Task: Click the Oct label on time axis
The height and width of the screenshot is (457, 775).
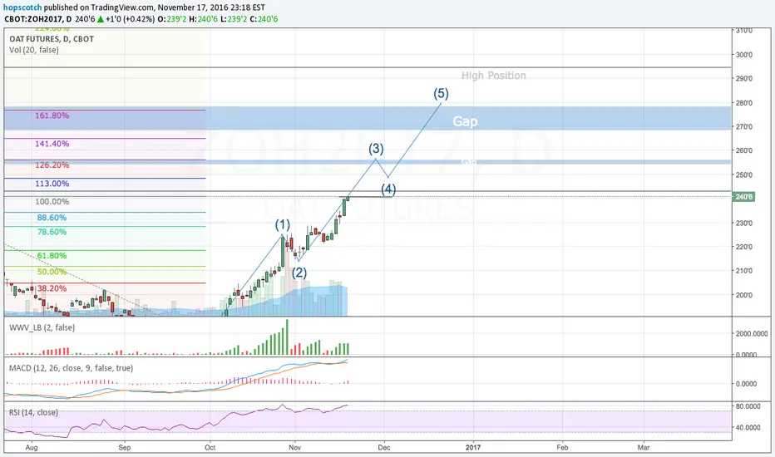Action: (210, 448)
